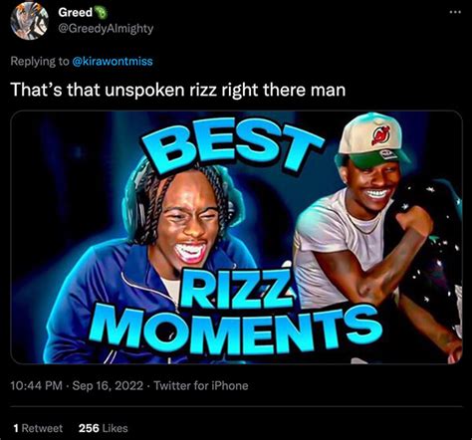The image size is (472, 440).
Task: Open the Best Rizz Moments image
Action: 236,237
